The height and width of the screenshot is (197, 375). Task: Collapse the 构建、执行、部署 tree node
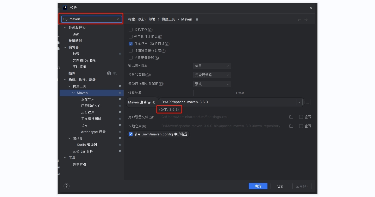pos(65,80)
